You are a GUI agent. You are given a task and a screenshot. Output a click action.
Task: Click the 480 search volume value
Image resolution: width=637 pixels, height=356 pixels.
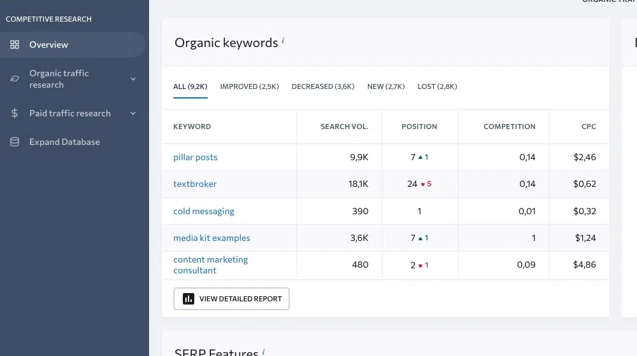click(361, 264)
